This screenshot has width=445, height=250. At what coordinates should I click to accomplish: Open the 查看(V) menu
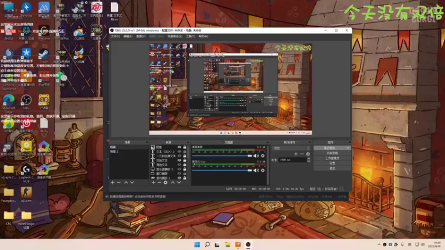coord(141,36)
